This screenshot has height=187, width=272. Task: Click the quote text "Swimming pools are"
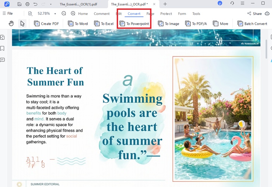click(132, 106)
